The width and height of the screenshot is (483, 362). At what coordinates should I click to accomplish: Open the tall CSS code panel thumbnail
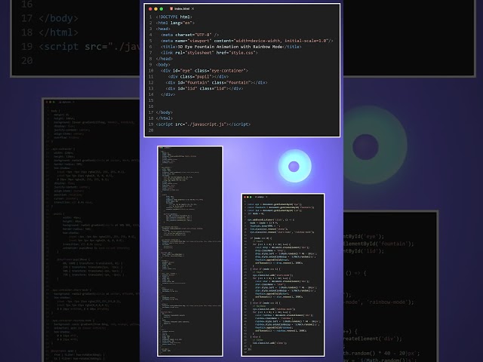coord(189,251)
